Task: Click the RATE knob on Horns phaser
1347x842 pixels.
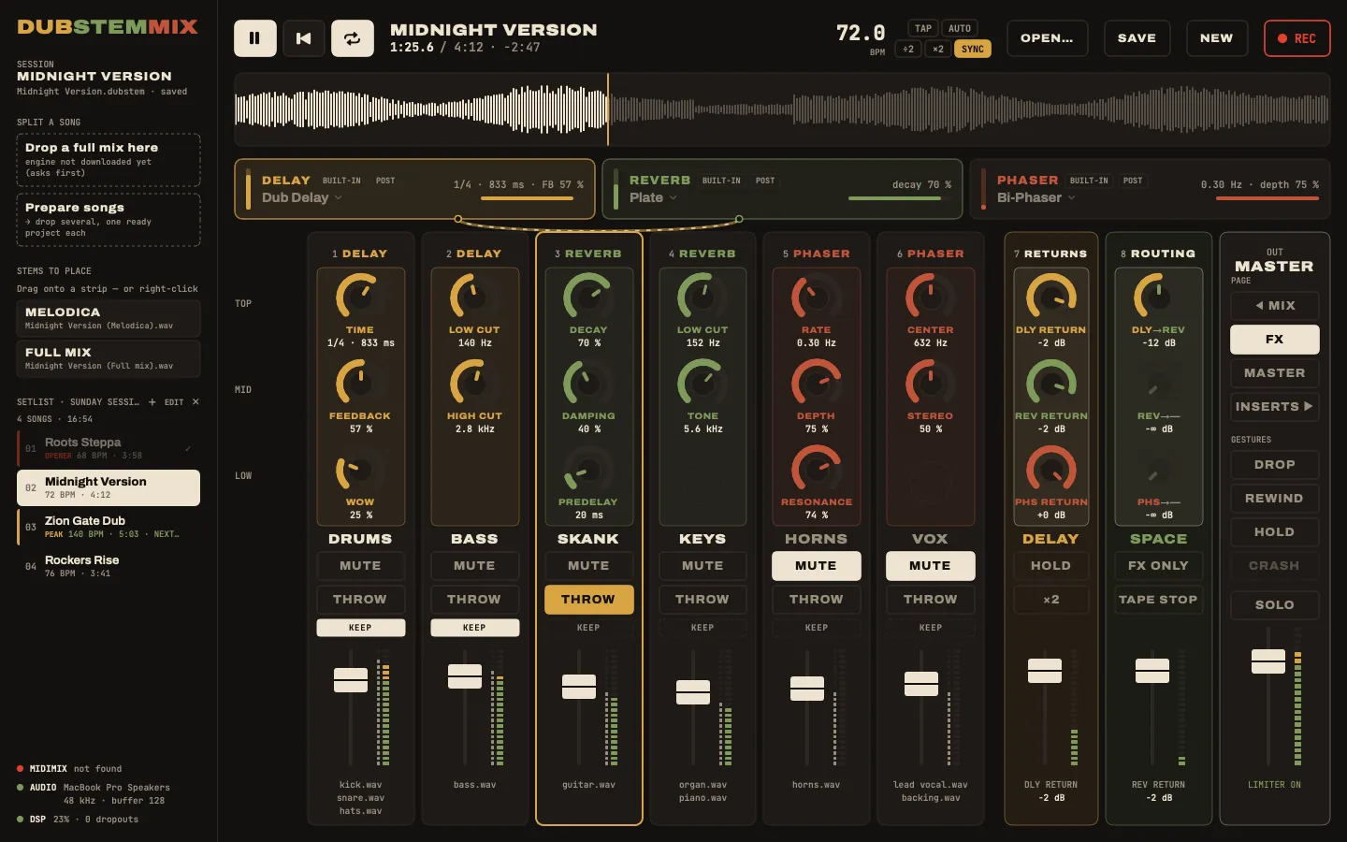Action: coord(817,297)
